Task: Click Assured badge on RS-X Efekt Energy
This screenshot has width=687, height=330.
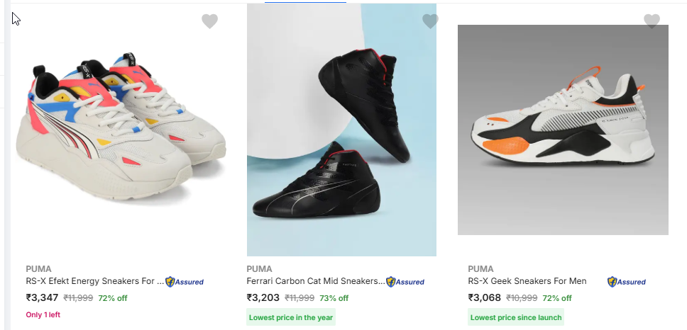Action: pyautogui.click(x=185, y=282)
